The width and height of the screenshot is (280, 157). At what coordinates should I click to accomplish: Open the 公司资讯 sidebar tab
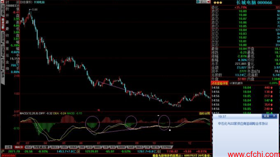coord(3,37)
